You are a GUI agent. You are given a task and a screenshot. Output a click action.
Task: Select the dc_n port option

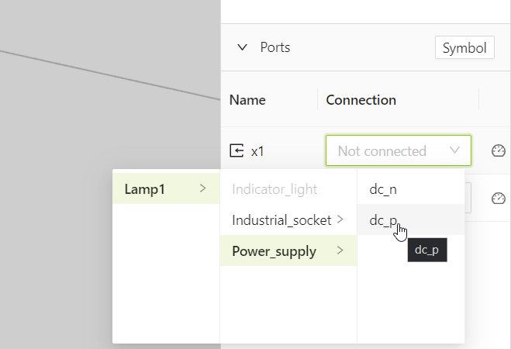click(384, 189)
